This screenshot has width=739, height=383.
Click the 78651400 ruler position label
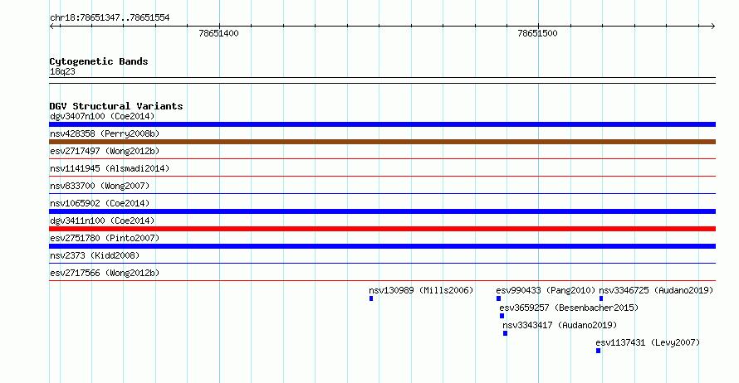coord(218,33)
